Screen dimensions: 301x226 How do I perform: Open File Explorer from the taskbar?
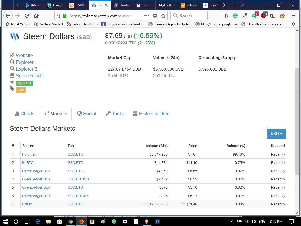[49, 222]
